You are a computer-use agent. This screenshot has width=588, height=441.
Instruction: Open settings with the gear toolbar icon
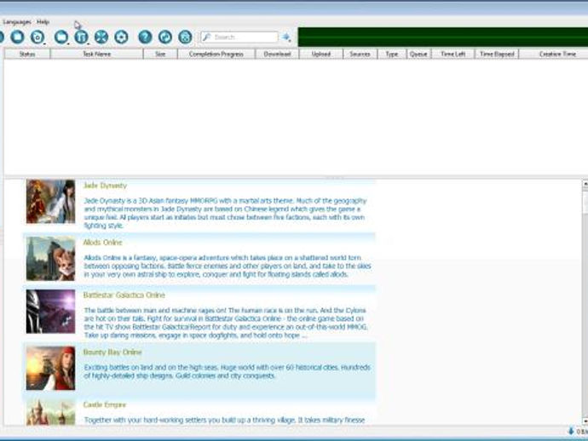121,37
